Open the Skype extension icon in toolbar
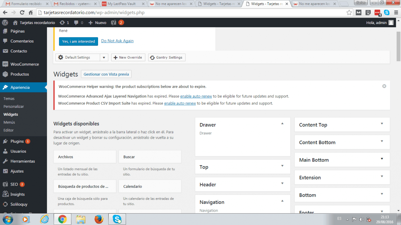This screenshot has height=225, width=401. click(x=387, y=12)
